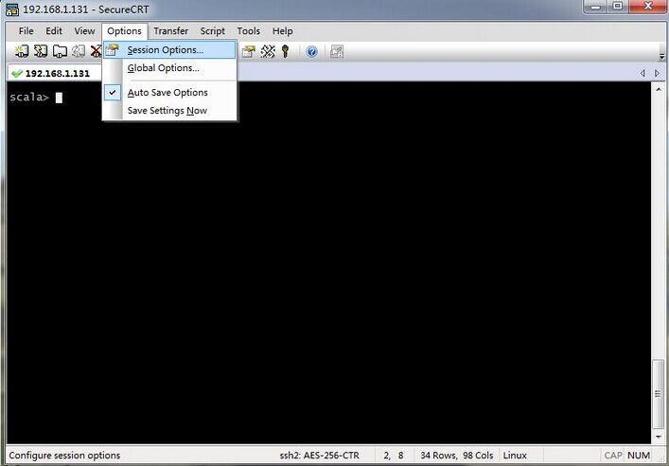669x466 pixels.
Task: Click the SecureCRT title bar app icon
Action: pyautogui.click(x=12, y=9)
